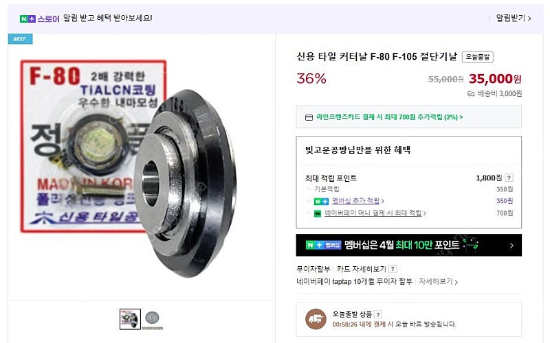Click the brown delivery truck circle icon
550x343 pixels.
pos(316,319)
